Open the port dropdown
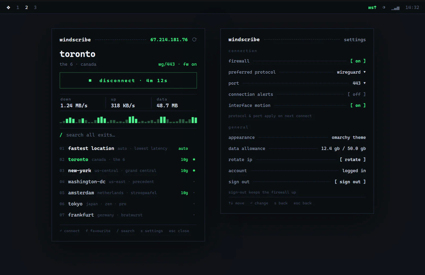 click(x=359, y=83)
